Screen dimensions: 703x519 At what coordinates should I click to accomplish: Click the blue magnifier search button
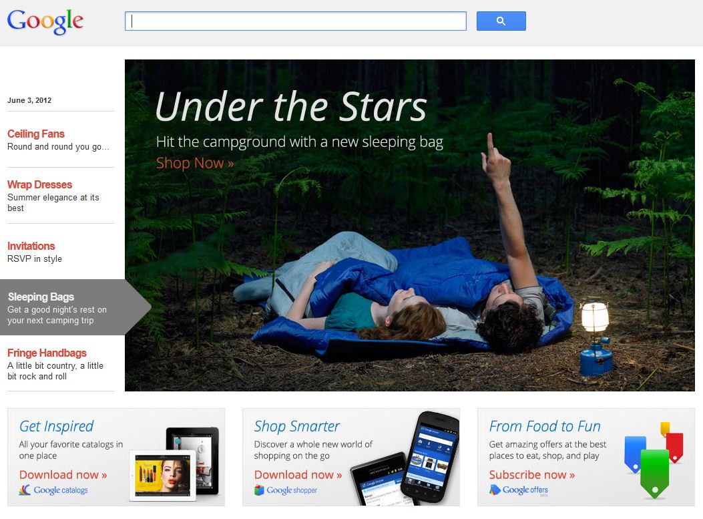pos(501,21)
